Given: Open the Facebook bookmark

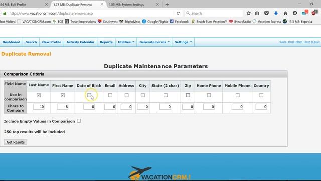Looking at the screenshot, I should click(179, 21).
